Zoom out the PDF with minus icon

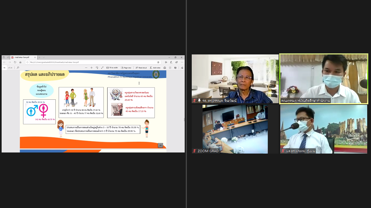[x=86, y=68]
